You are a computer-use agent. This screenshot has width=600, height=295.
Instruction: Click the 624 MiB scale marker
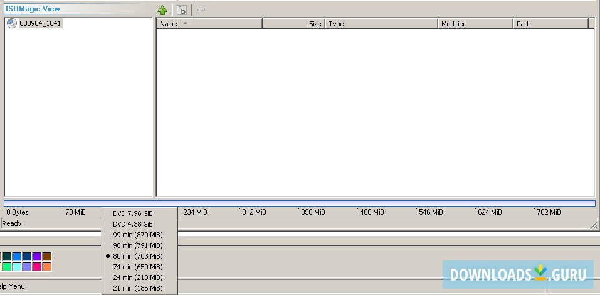tap(490, 212)
